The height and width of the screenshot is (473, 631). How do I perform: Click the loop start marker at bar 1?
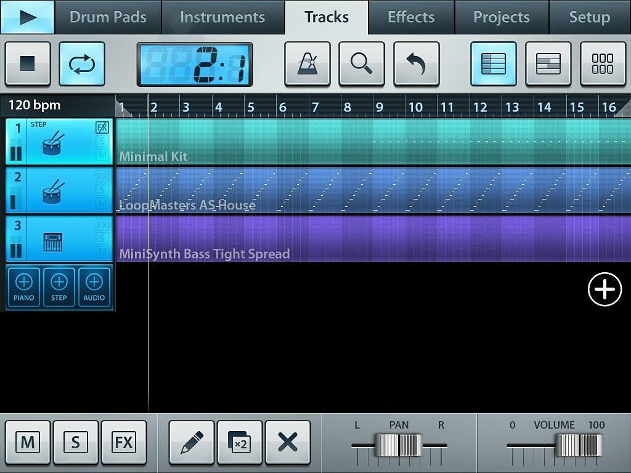(121, 107)
